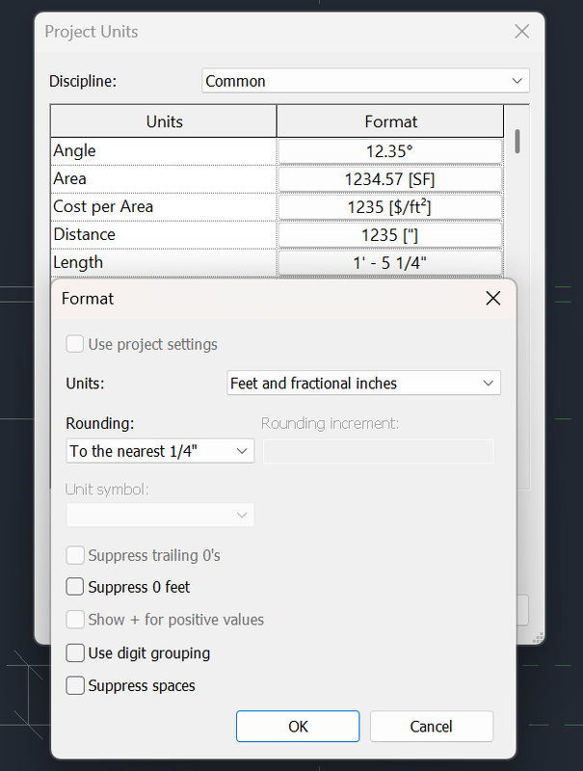Open the Discipline dropdown set to Common
583x771 pixels.
[x=365, y=81]
